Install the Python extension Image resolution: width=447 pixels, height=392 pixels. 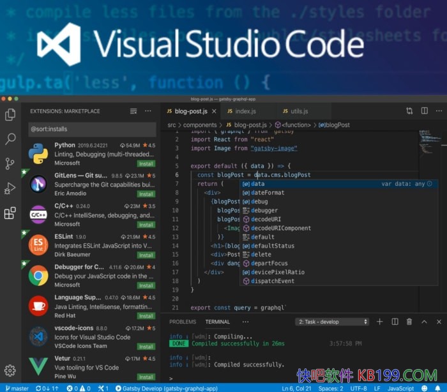coord(146,164)
